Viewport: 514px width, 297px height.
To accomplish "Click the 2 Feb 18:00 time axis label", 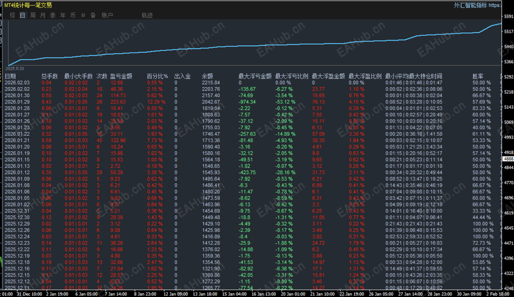I will pyautogui.click(x=498, y=294).
